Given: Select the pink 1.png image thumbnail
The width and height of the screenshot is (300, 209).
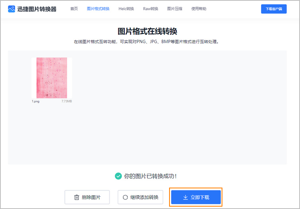Looking at the screenshot, I should point(52,78).
